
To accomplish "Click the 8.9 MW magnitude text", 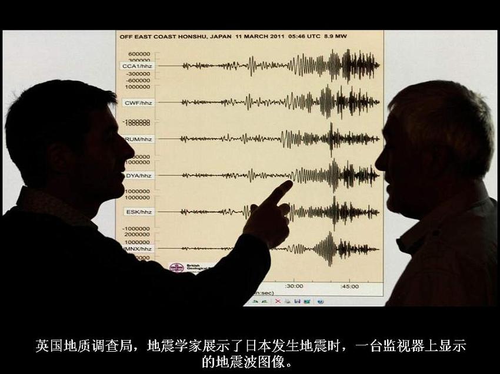I will click(336, 36).
